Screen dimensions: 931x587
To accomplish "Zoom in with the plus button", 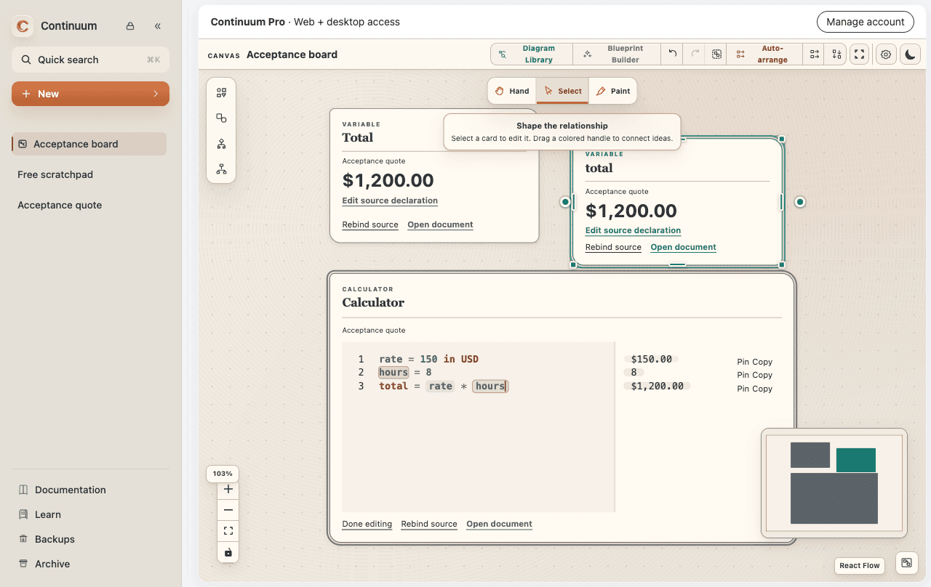I will pos(228,489).
